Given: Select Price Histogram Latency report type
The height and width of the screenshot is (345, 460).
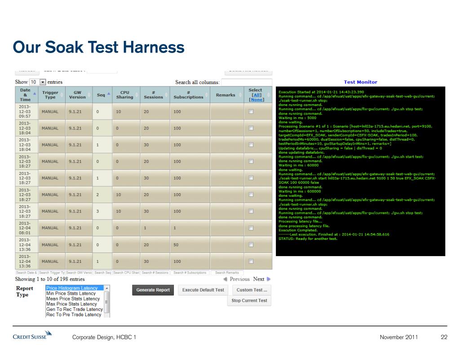Looking at the screenshot, I should pos(75,288).
